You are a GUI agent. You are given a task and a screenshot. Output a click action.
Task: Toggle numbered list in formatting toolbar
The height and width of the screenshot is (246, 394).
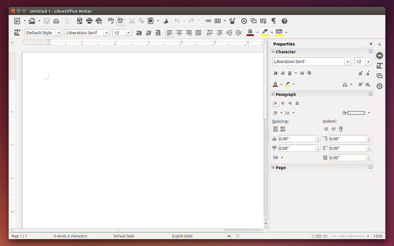(x=210, y=32)
